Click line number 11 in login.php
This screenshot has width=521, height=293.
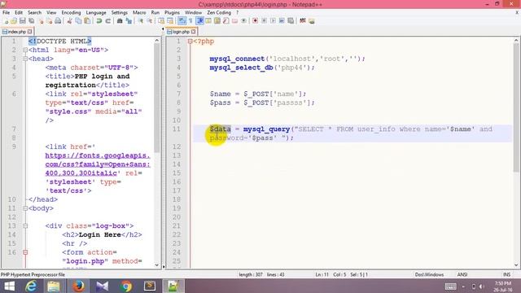coord(177,129)
